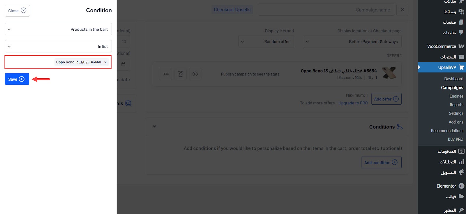The width and height of the screenshot is (466, 214).
Task: Click the Save button in Condition panel
Action: click(17, 79)
